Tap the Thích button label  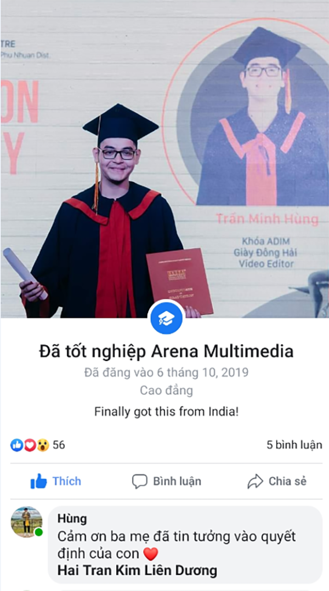pyautogui.click(x=67, y=481)
